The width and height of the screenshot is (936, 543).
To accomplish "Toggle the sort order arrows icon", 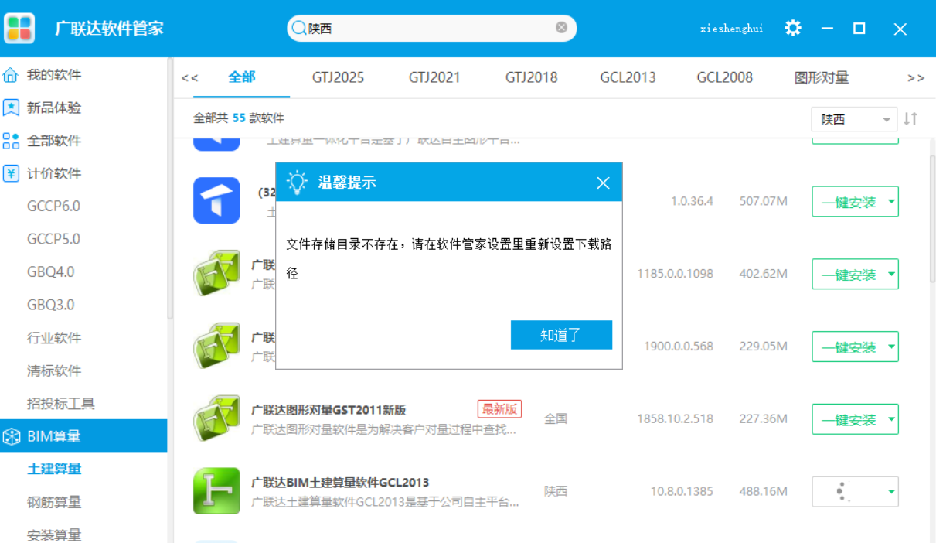I will [910, 119].
